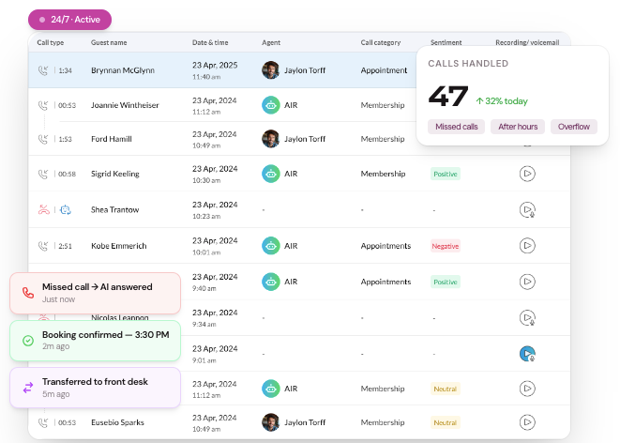Viewport: 620px width, 443px height.
Task: Play the blue voicemail for 9:01 am call
Action: click(527, 354)
